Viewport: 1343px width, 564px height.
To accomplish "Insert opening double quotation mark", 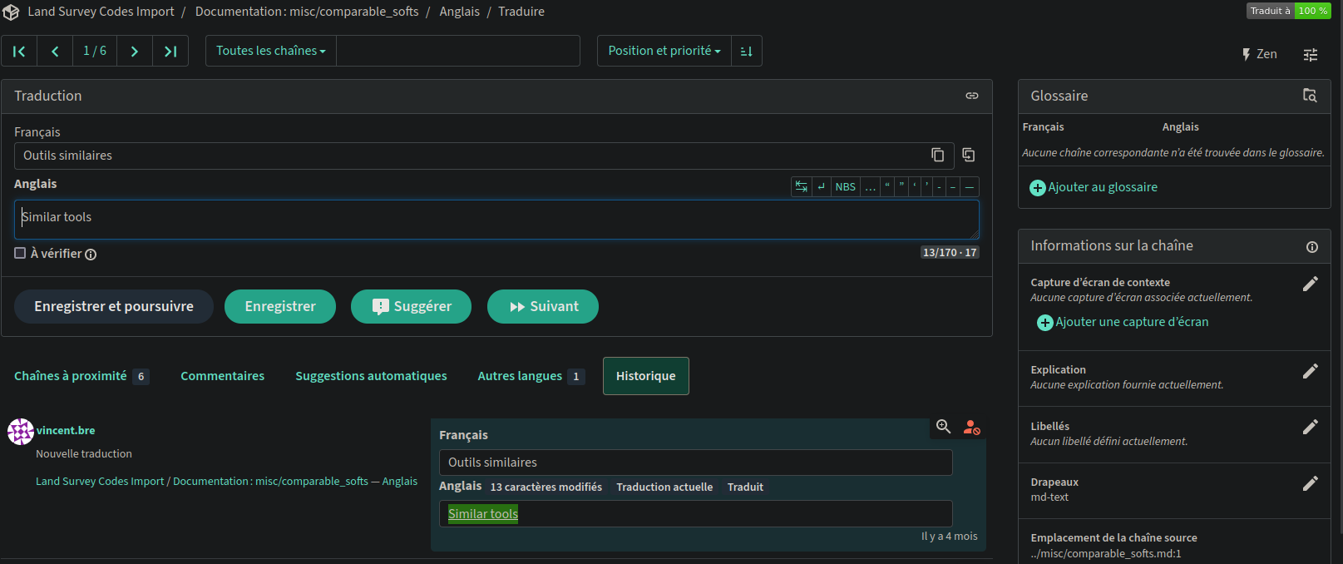I will tap(888, 186).
